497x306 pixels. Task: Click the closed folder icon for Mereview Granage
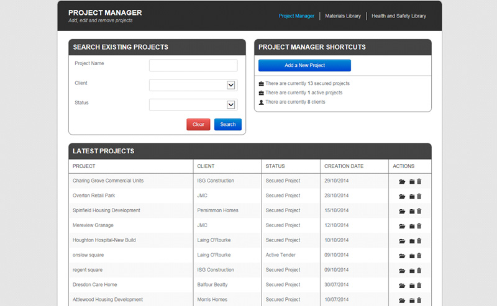pos(412,226)
